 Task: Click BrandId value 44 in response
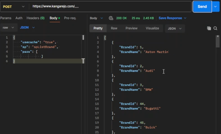142,104
